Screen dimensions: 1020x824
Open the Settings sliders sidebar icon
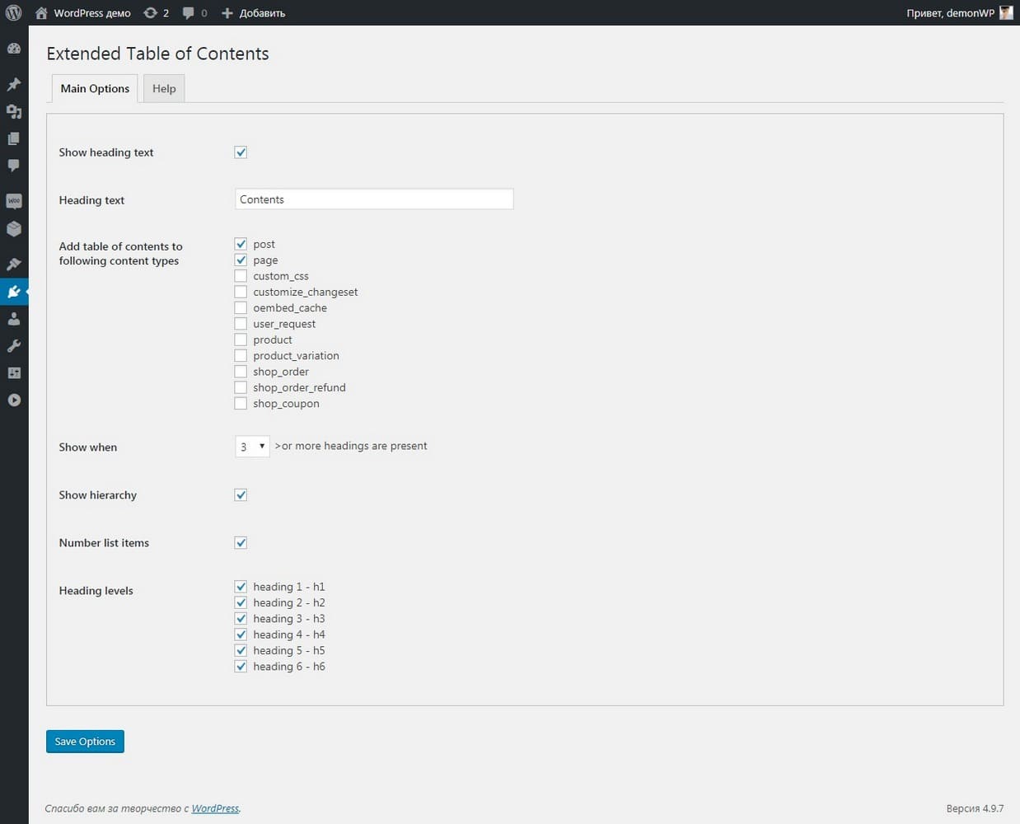14,373
